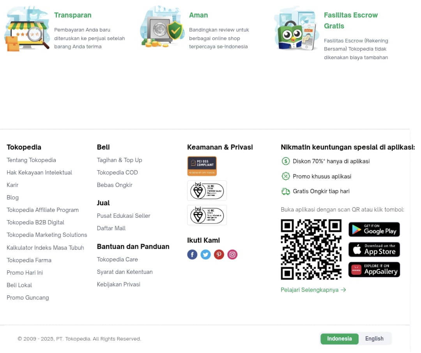Go to Tagihan & Top Up
The image size is (421, 353).
[x=120, y=160]
